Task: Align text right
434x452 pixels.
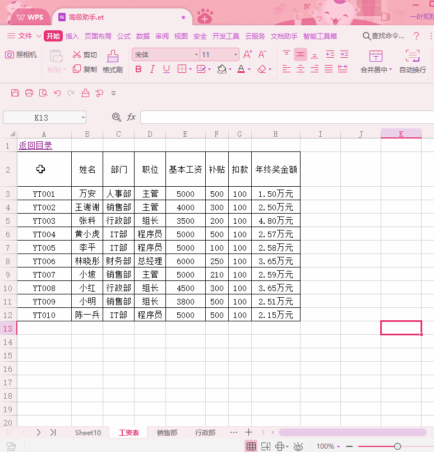Action: pos(315,69)
